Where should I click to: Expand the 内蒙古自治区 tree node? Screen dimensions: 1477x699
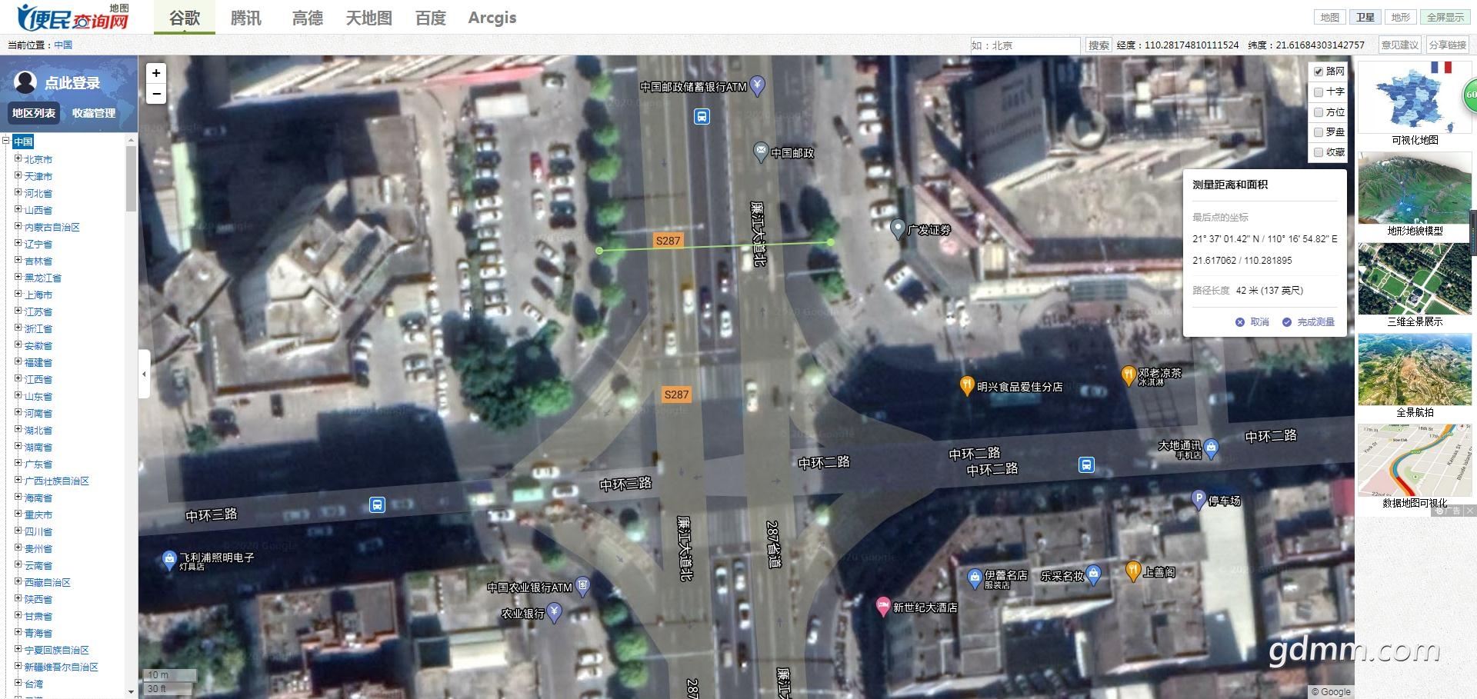[18, 226]
